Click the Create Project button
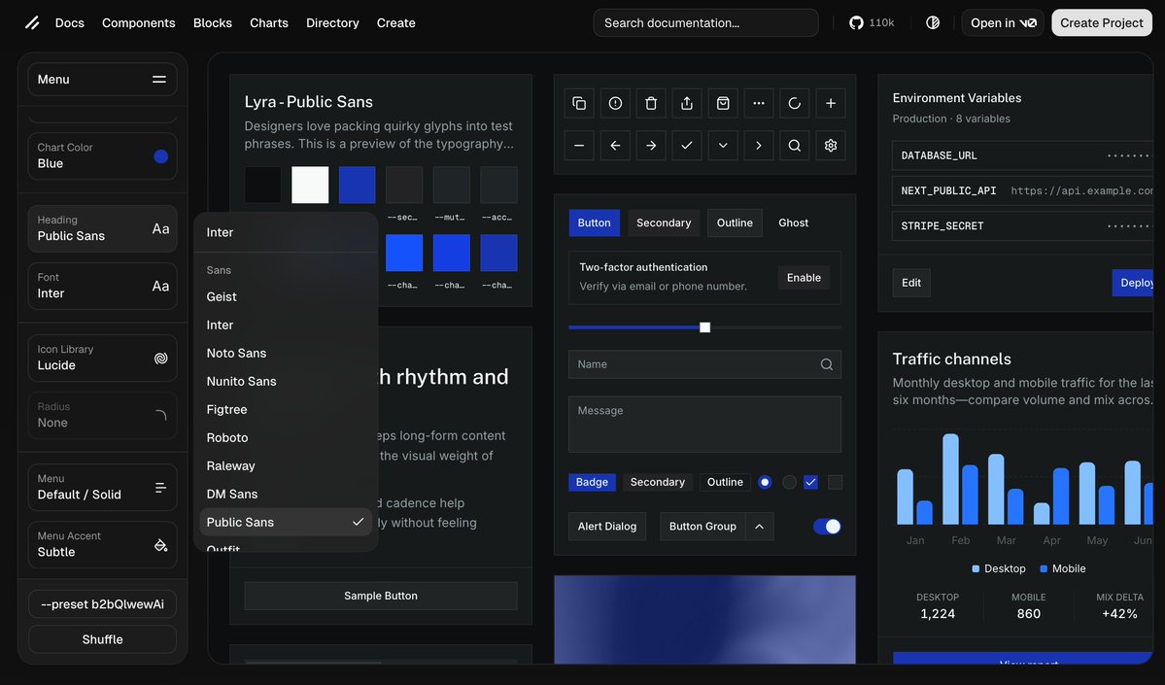The image size is (1165, 685). click(x=1102, y=23)
